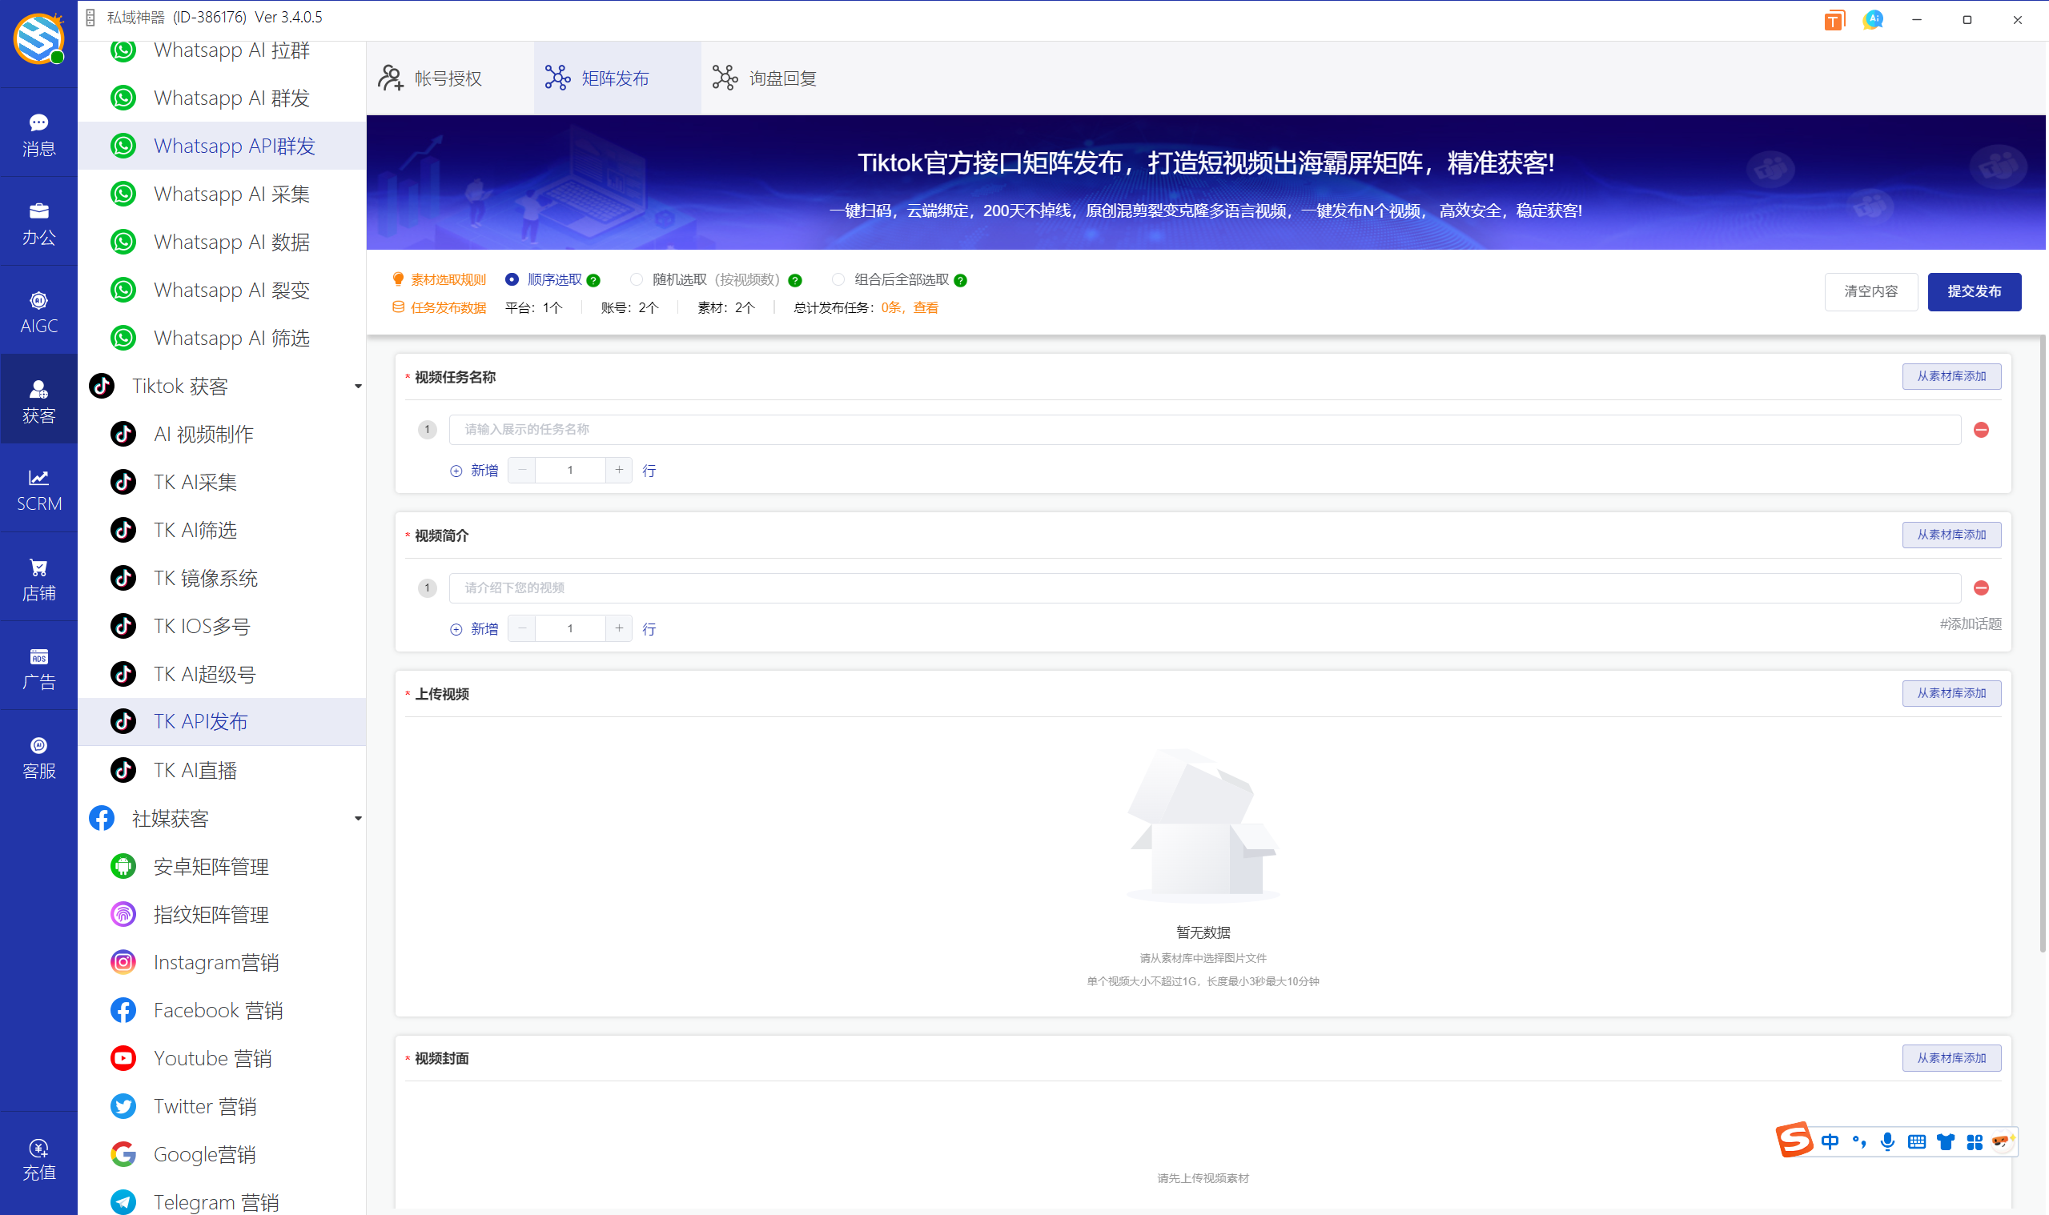
Task: Open the 办公 section from sidebar
Action: coord(38,221)
